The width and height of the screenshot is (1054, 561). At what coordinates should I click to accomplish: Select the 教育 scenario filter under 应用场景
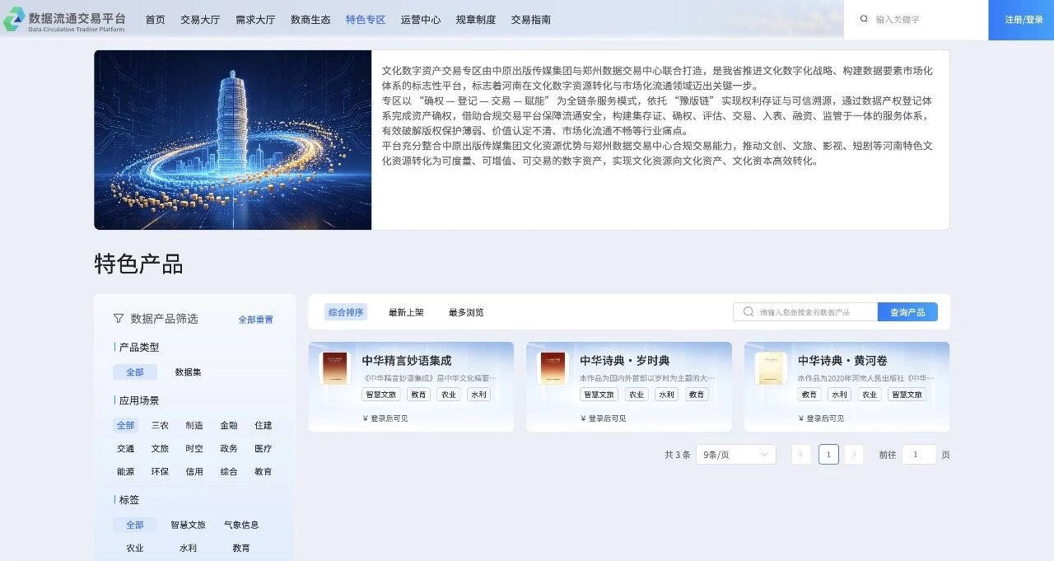(x=263, y=472)
